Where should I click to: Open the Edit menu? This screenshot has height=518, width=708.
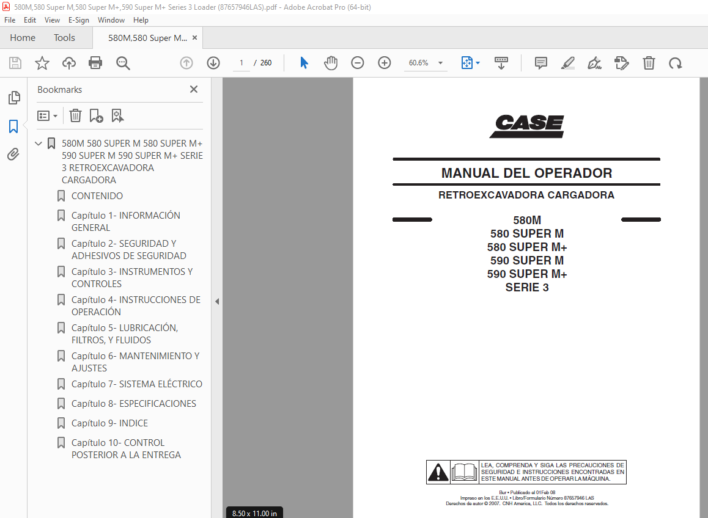(x=30, y=20)
